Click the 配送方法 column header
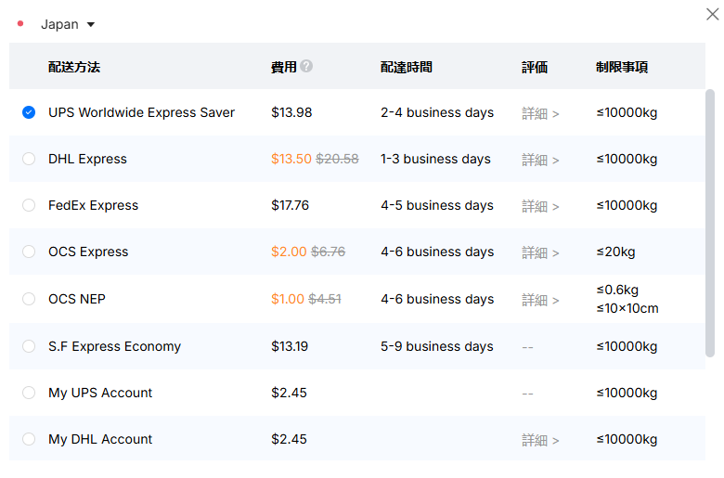This screenshot has width=724, height=478. tap(74, 67)
